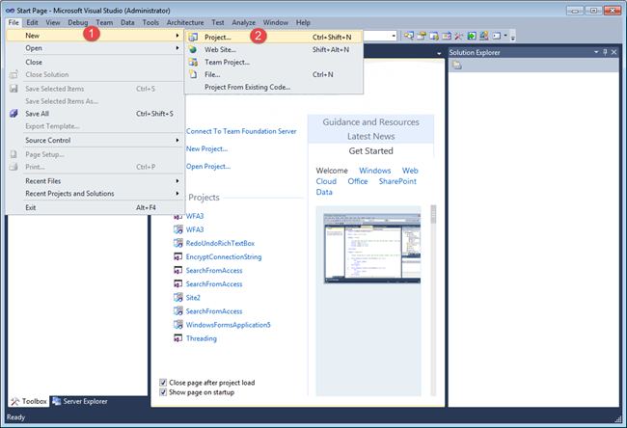Click the icon beside Threading project
This screenshot has width=627, height=428.
[x=177, y=338]
